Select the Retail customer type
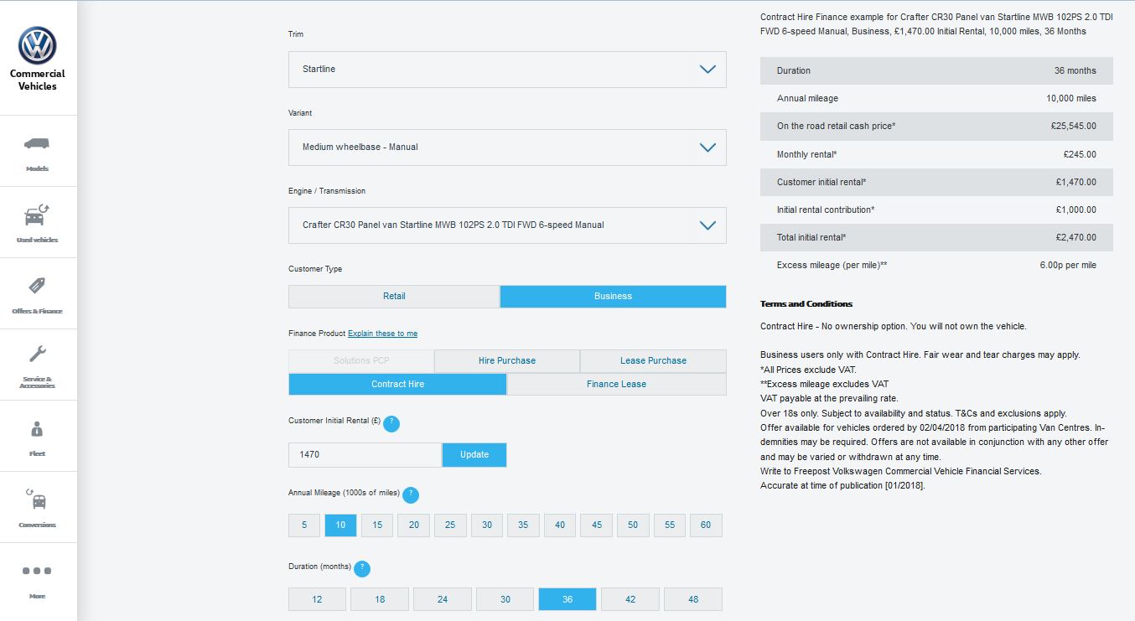1135x621 pixels. click(394, 296)
